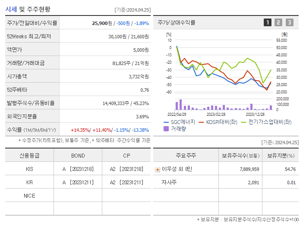Screen dimensions: 303x226
Task: Click the 시가총액 row label
Action: click(17, 77)
